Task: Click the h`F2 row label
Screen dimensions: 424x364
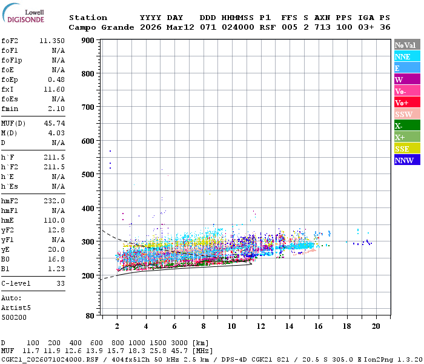Action: (x=10, y=167)
